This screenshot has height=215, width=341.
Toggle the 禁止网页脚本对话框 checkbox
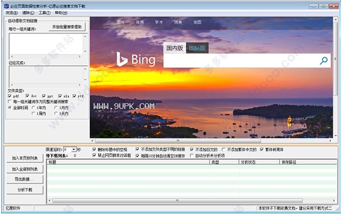pos(94,155)
